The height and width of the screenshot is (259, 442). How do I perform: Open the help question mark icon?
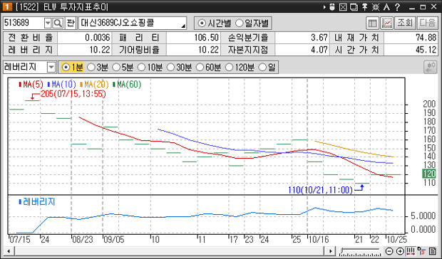pyautogui.click(x=398, y=7)
